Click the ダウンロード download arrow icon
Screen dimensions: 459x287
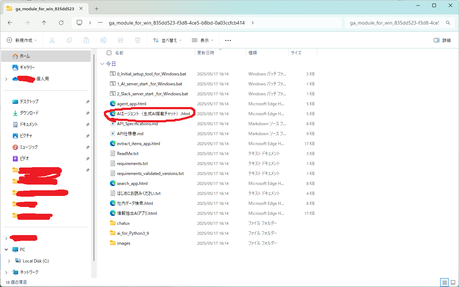pos(15,113)
